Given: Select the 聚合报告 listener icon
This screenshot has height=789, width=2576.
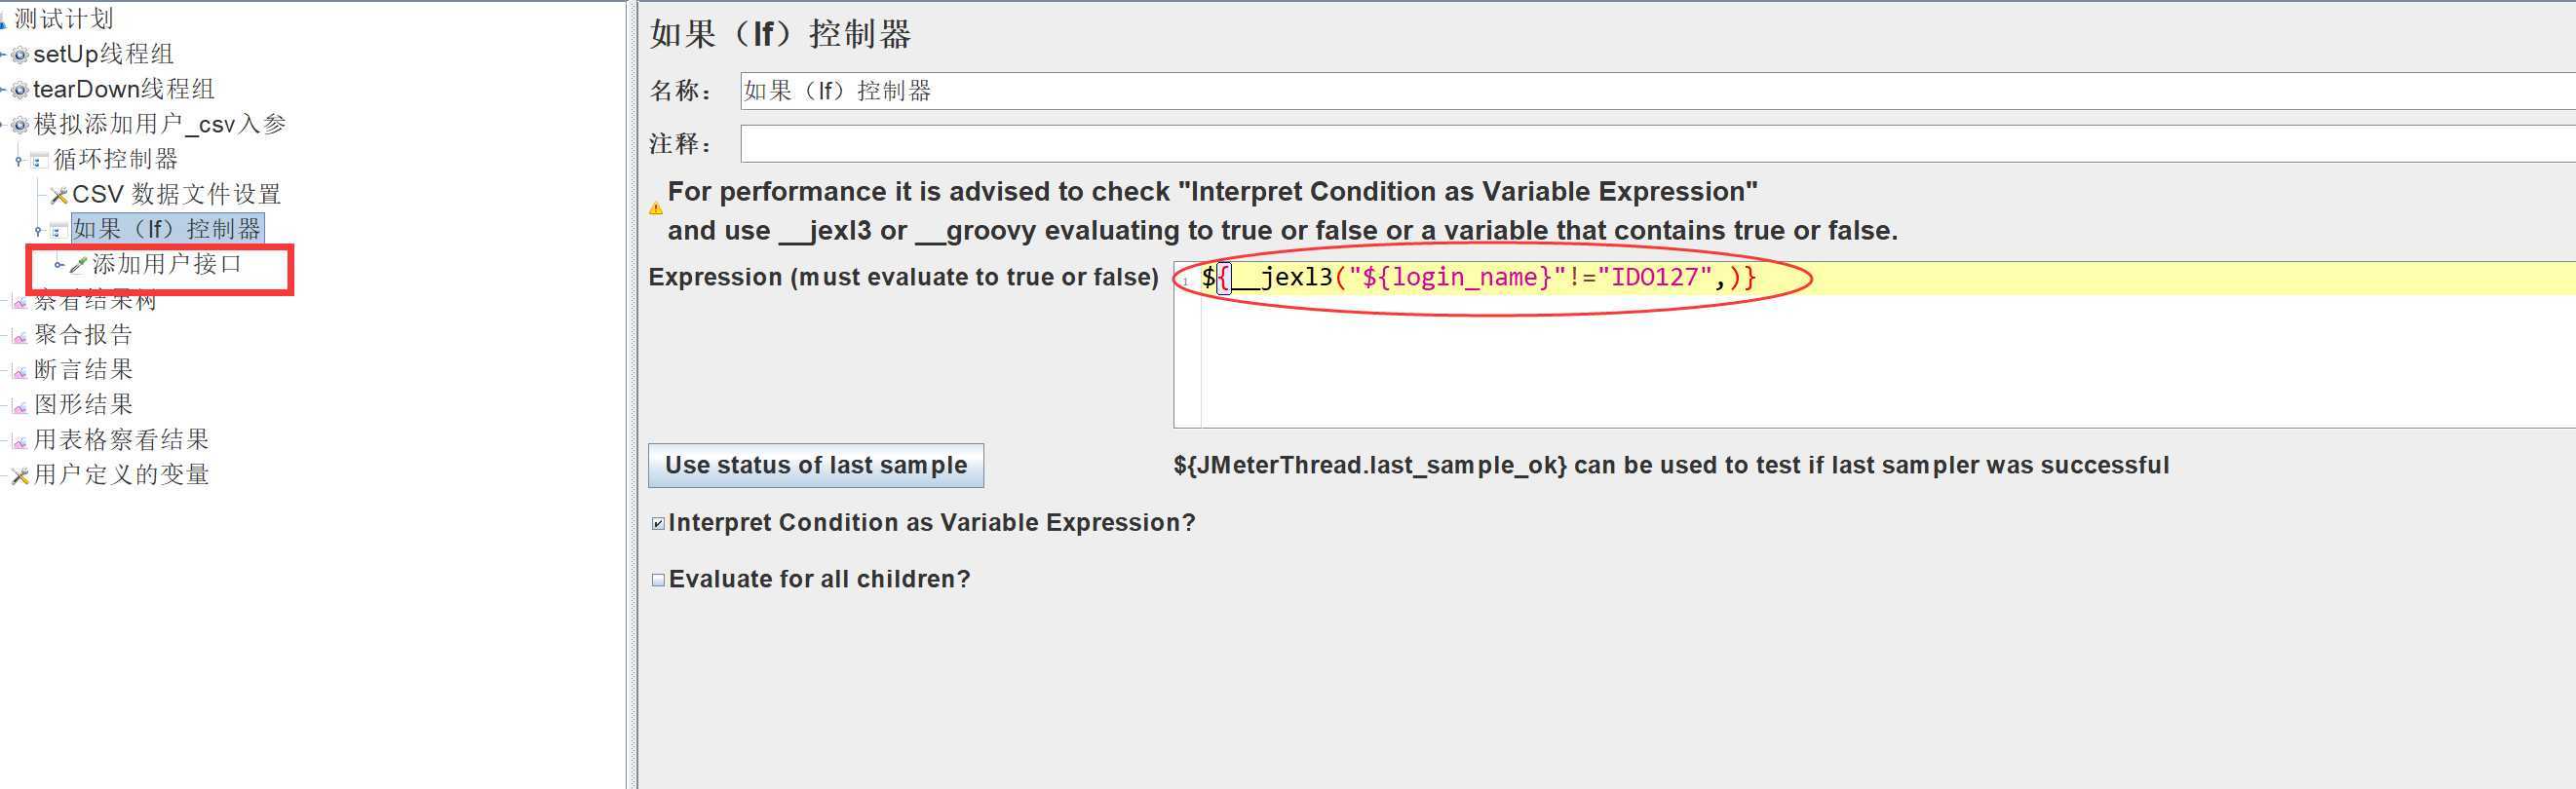Looking at the screenshot, I should [19, 336].
